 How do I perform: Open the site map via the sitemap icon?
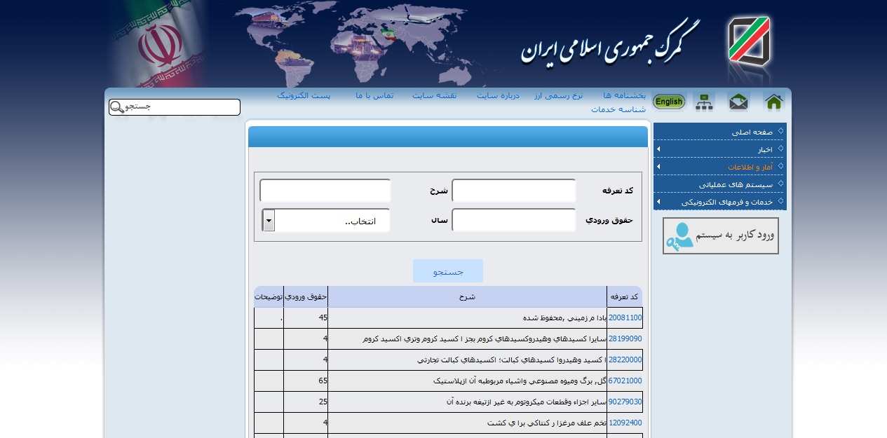pos(704,101)
